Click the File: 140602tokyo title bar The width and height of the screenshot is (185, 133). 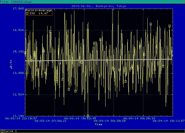pyautogui.click(x=16, y=2)
